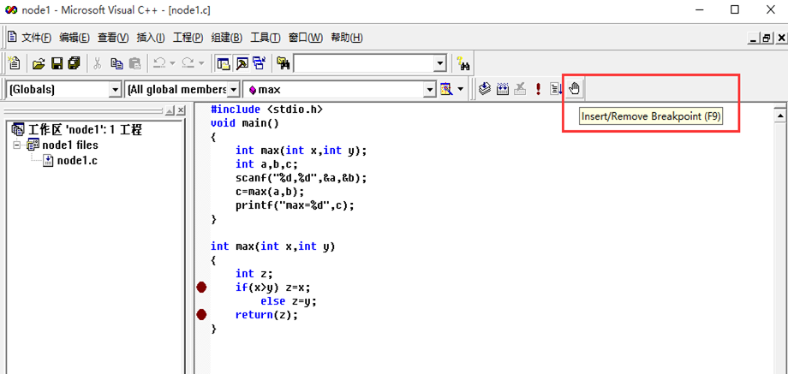Click the WizardBar actions wand icon
Image resolution: width=788 pixels, height=374 pixels.
coord(445,90)
